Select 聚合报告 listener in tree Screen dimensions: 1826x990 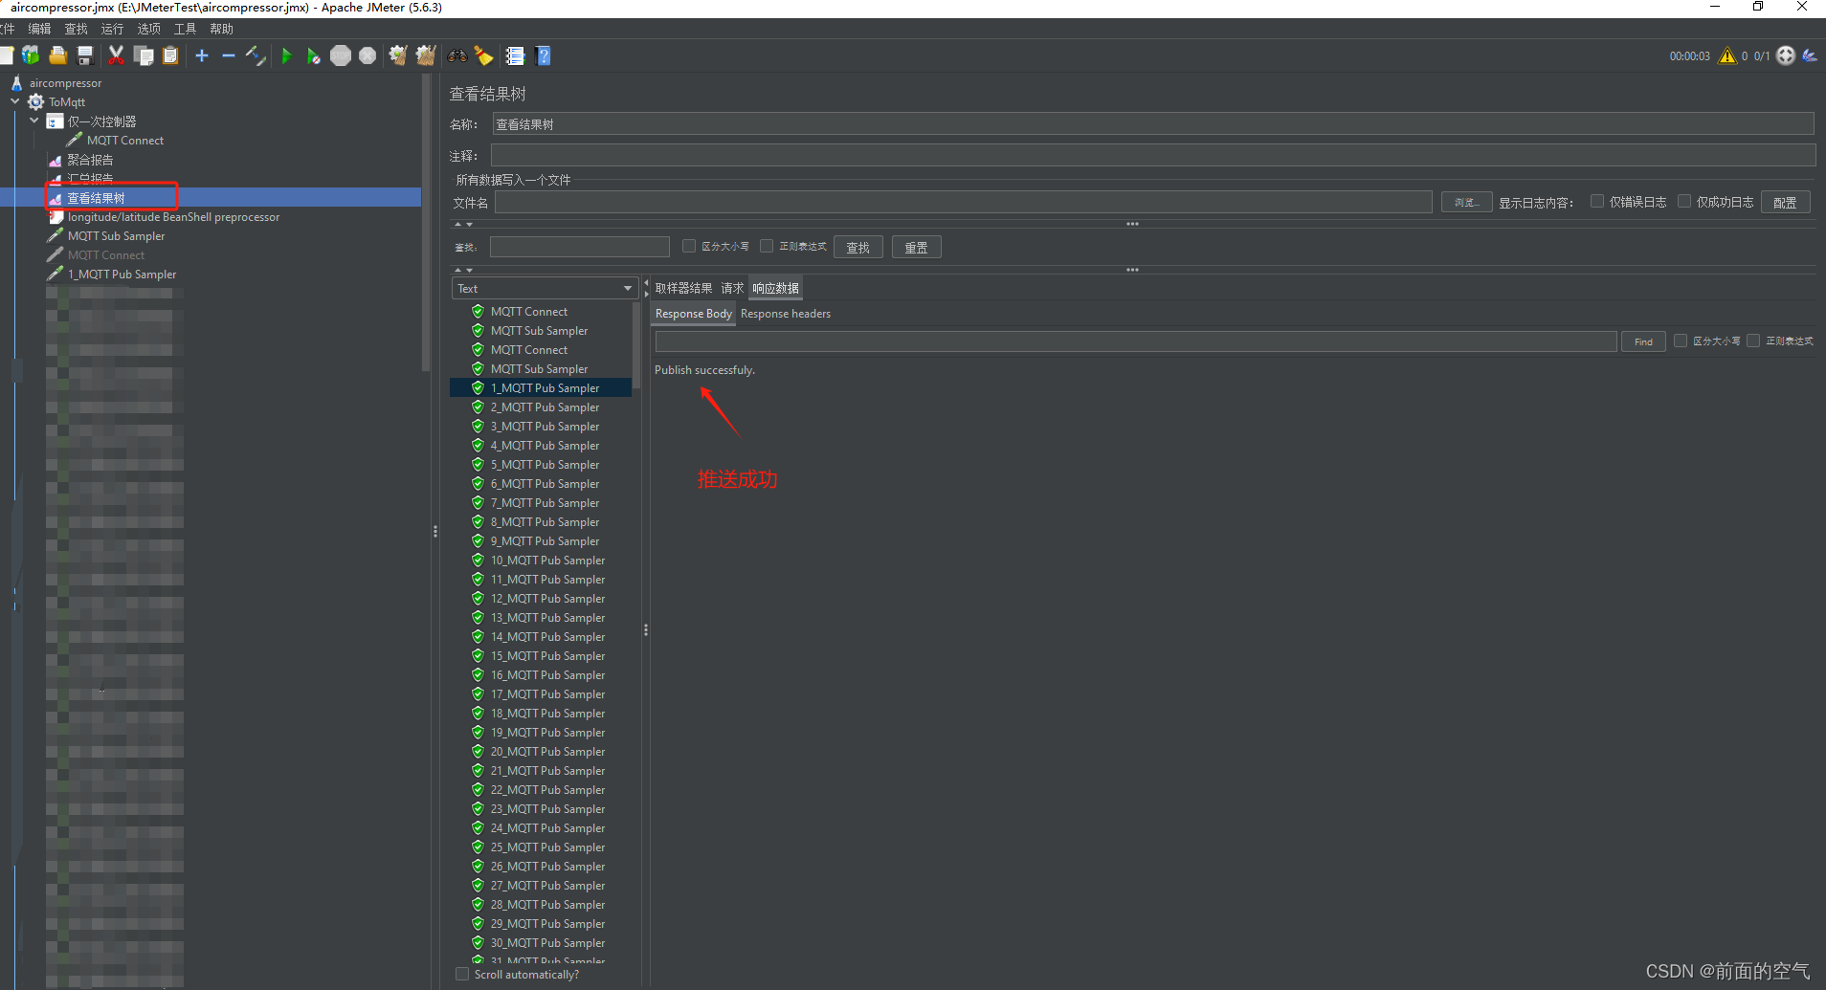[90, 160]
